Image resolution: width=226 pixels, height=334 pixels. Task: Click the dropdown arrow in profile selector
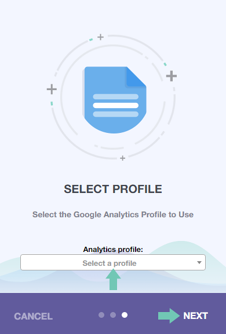click(199, 263)
